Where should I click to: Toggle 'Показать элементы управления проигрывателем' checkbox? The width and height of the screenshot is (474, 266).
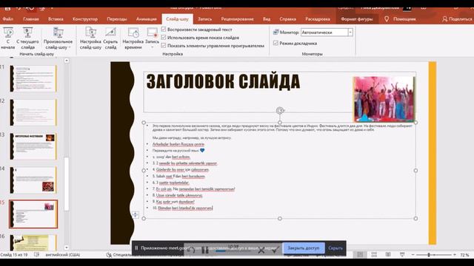(x=164, y=46)
